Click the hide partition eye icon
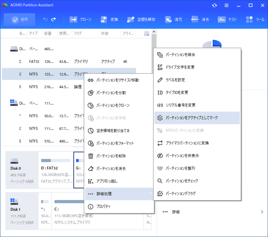Viewport: 268px width, 237px height. click(x=160, y=156)
